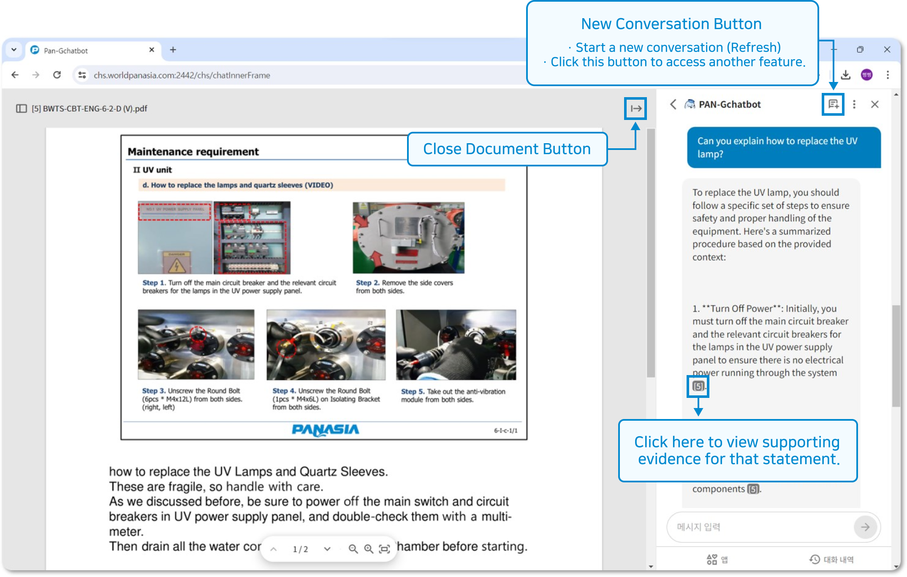Image resolution: width=907 pixels, height=577 pixels.
Task: Expand the tab search dropdown arrow
Action: point(14,50)
